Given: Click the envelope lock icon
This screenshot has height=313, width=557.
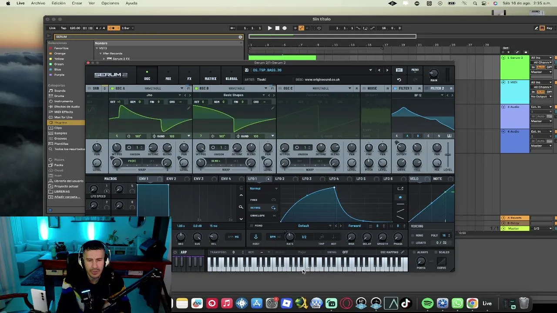Looking at the screenshot, I should point(241,188).
